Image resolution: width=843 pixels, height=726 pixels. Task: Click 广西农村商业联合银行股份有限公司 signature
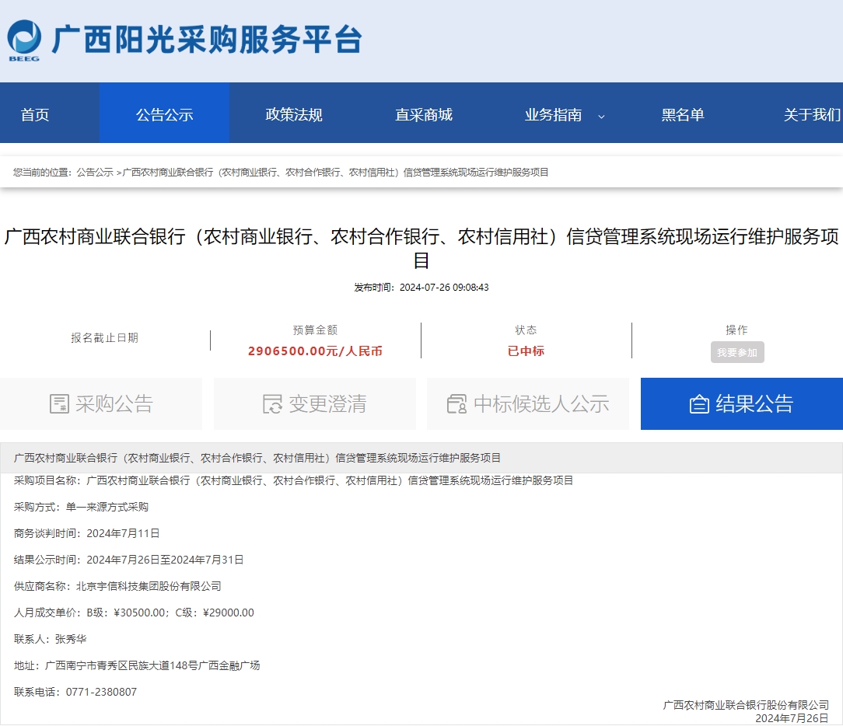(746, 705)
